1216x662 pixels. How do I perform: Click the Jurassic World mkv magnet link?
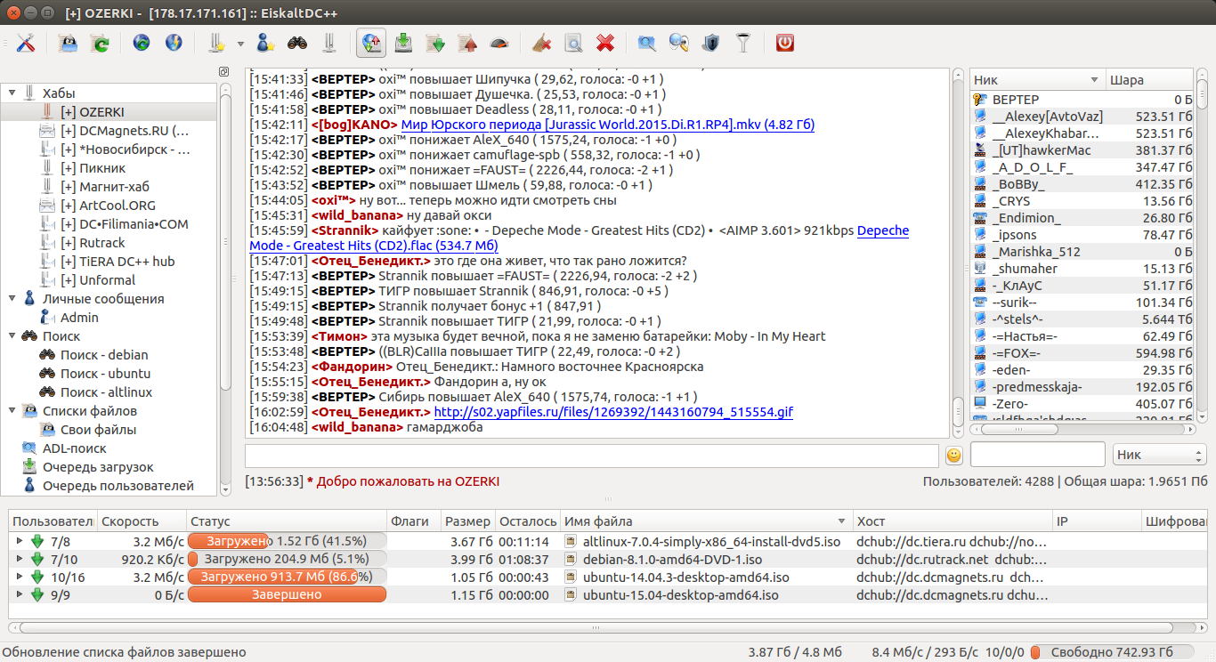point(608,125)
